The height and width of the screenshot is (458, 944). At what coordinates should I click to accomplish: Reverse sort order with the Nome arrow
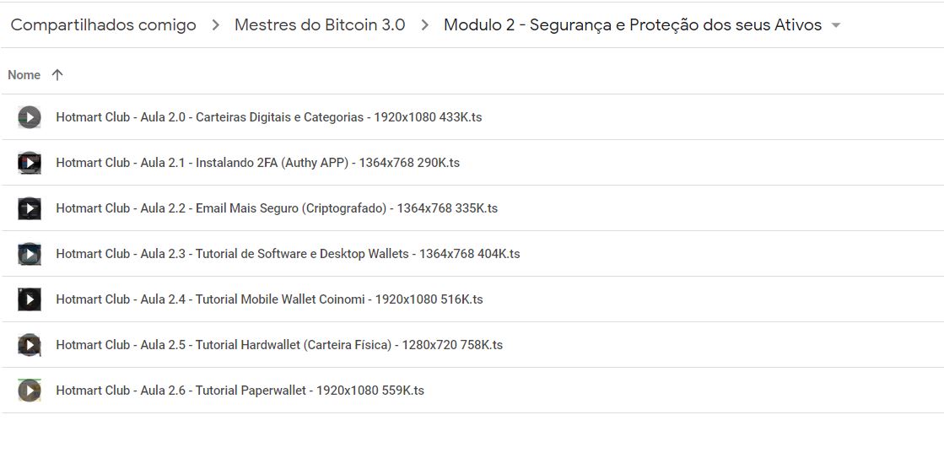click(57, 75)
